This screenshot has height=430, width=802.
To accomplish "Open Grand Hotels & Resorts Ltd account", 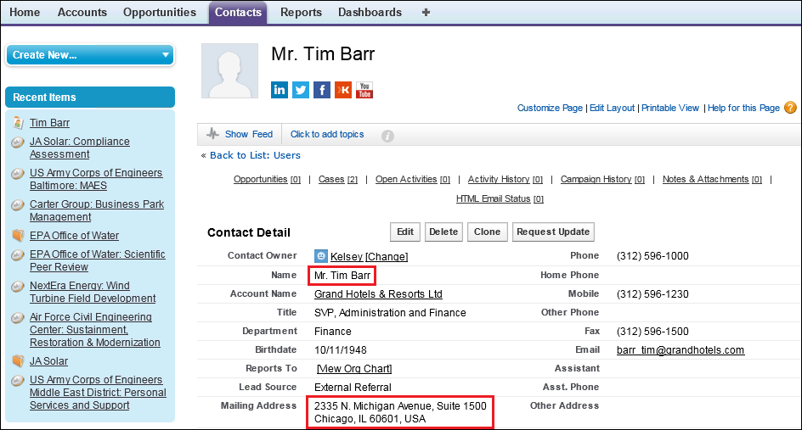I will coord(378,294).
